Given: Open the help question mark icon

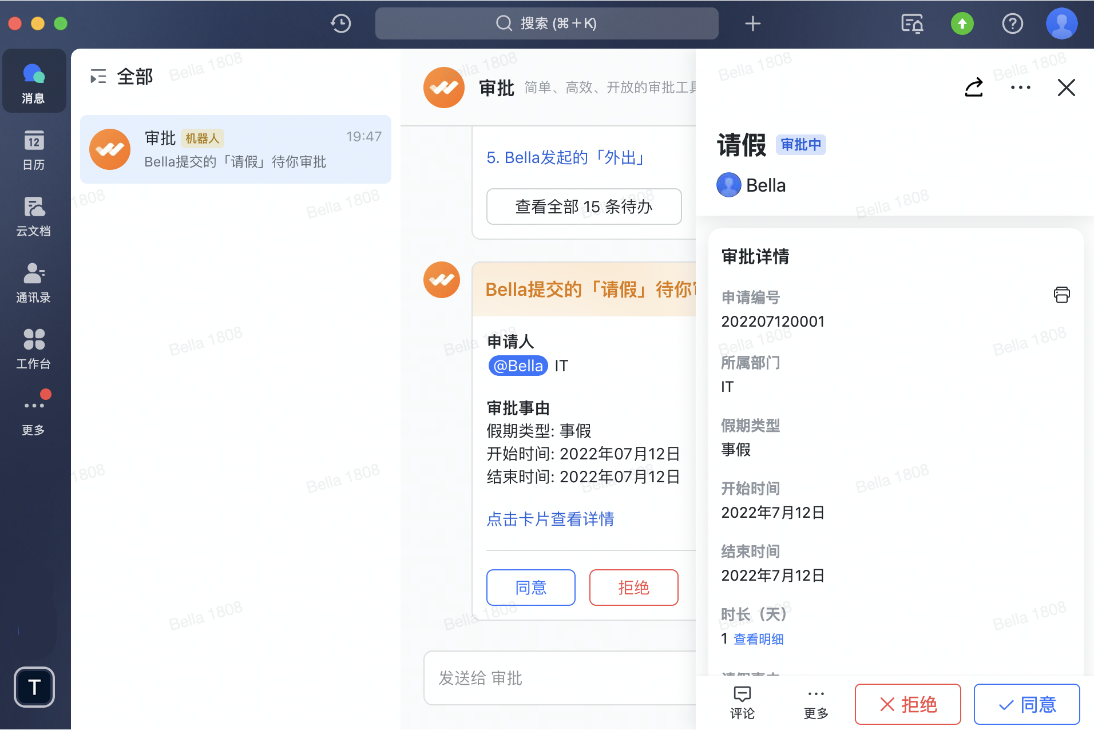Looking at the screenshot, I should pos(1012,23).
